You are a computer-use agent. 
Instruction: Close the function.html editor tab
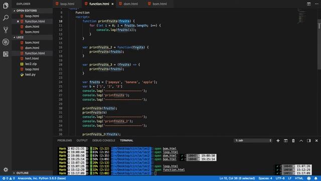coord(112,4)
